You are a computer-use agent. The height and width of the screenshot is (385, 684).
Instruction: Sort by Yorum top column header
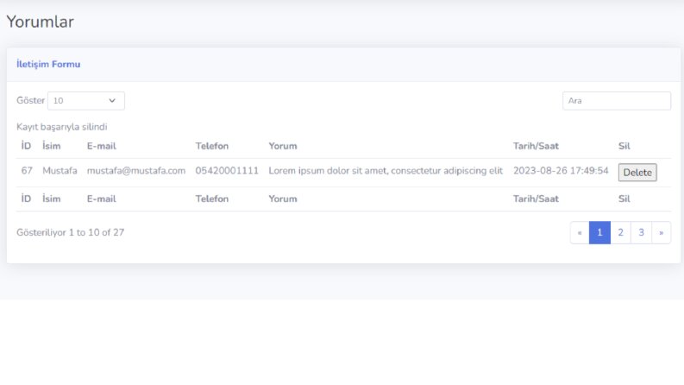coord(283,146)
